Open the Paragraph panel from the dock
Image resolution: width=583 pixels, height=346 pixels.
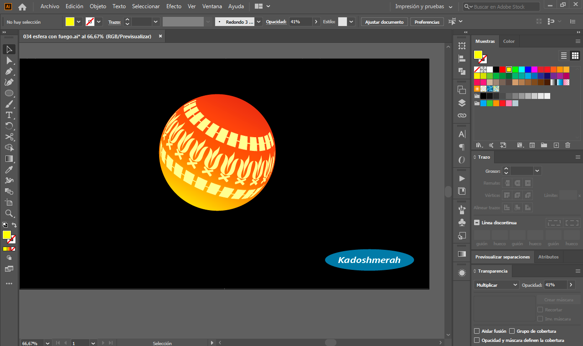pyautogui.click(x=462, y=147)
